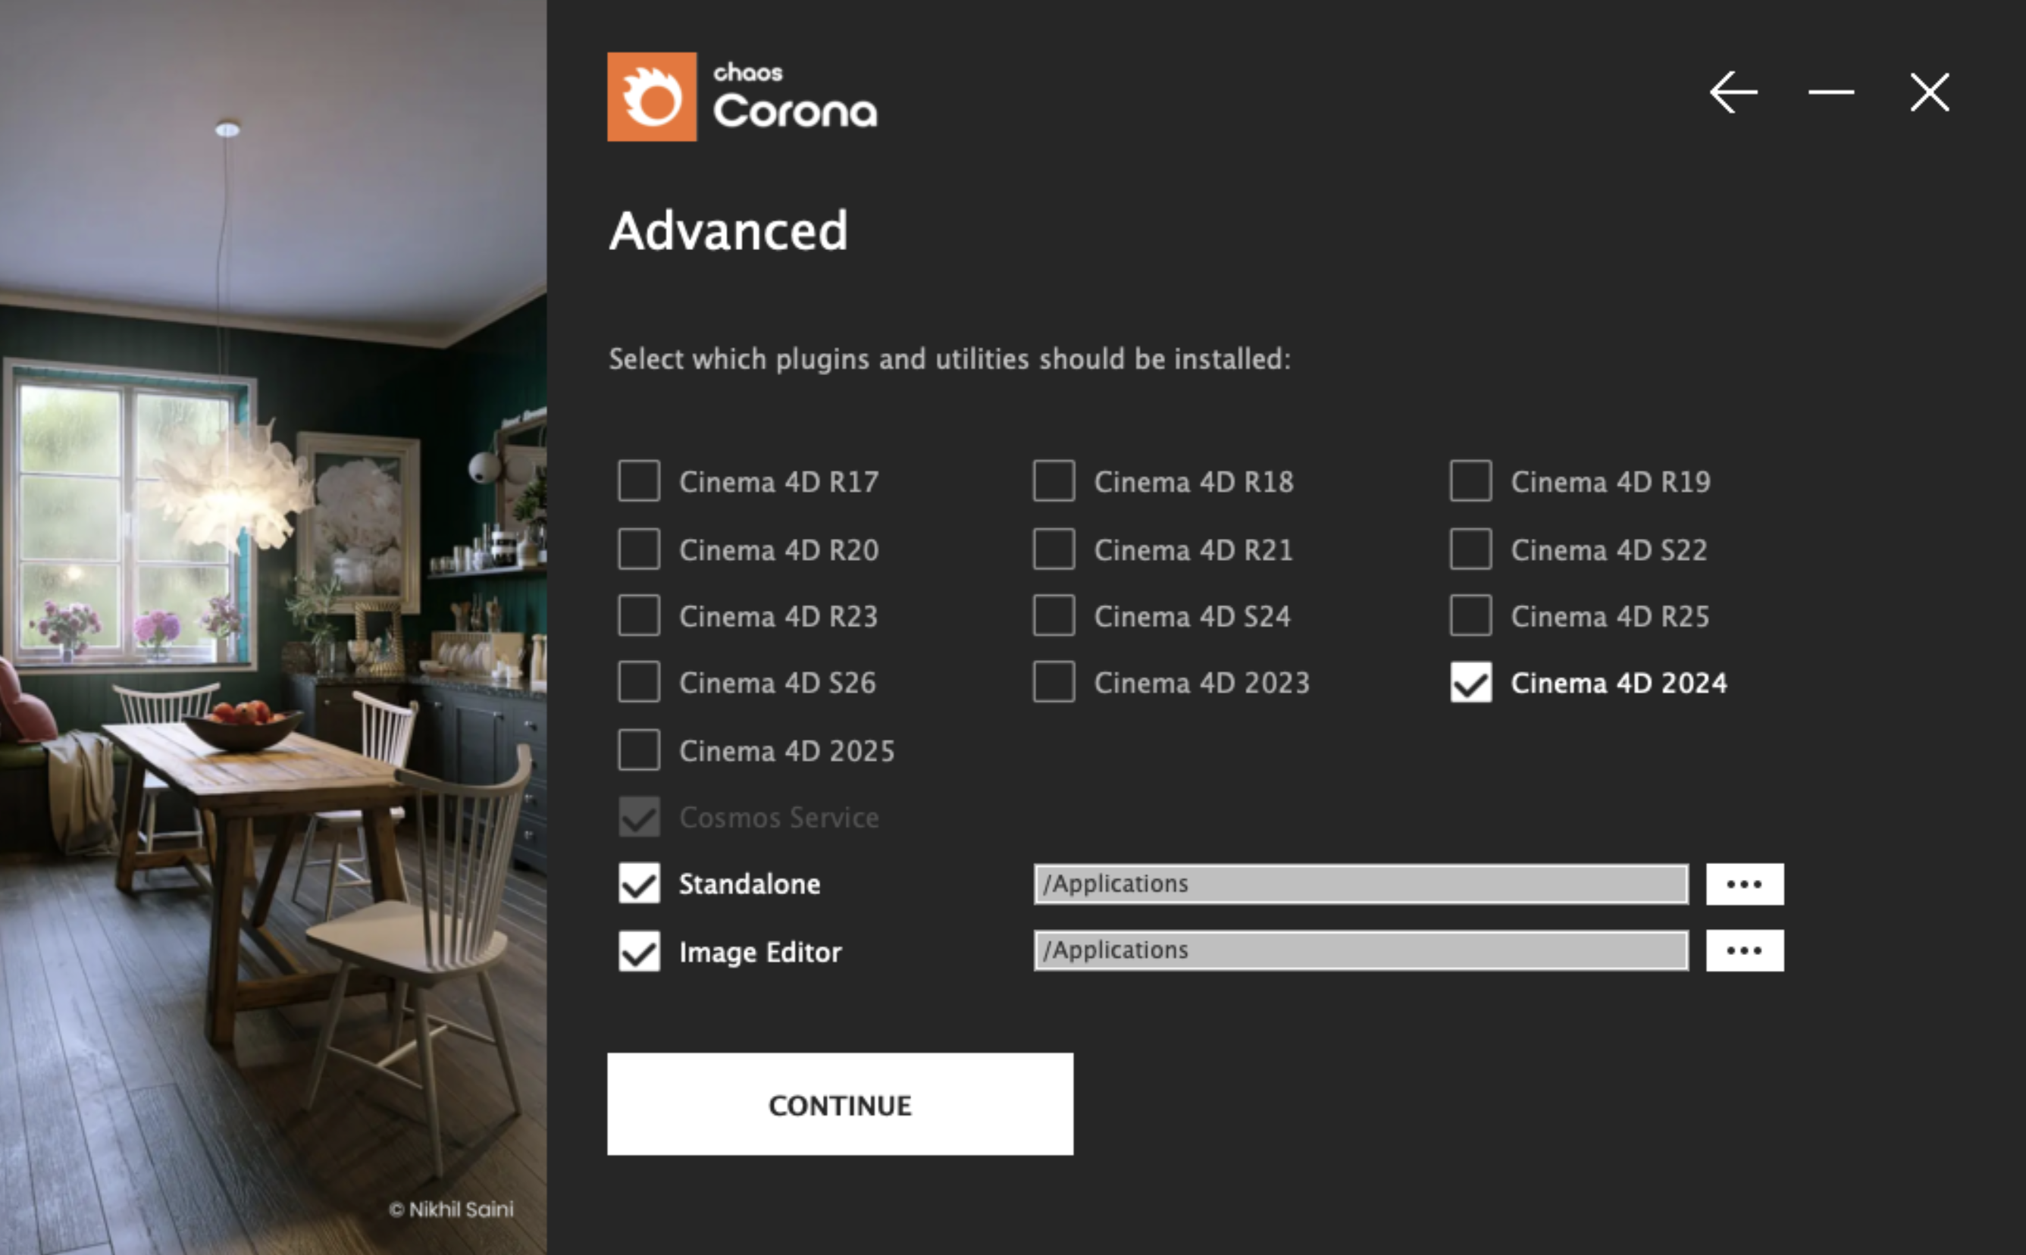Uncheck the Standalone checkbox
2026x1255 pixels.
639,883
